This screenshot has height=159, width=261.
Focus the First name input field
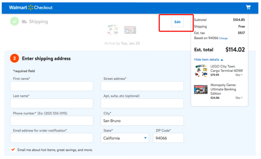pyautogui.click(x=52, y=86)
